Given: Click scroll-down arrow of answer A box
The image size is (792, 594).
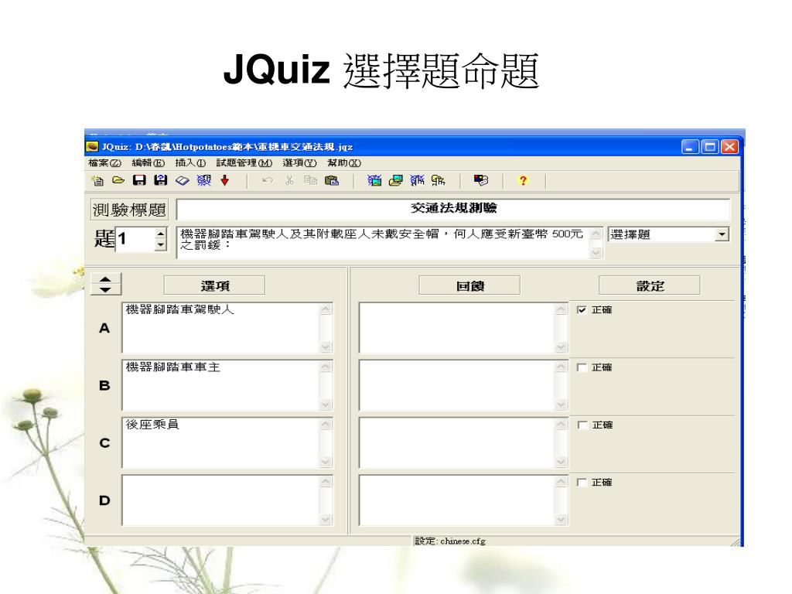Looking at the screenshot, I should pos(326,347).
